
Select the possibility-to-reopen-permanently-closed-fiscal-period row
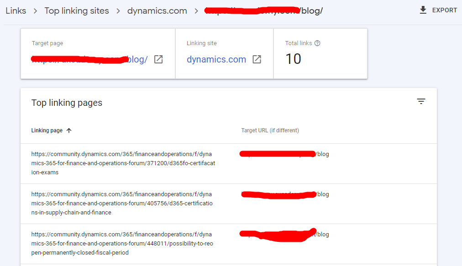coord(229,244)
